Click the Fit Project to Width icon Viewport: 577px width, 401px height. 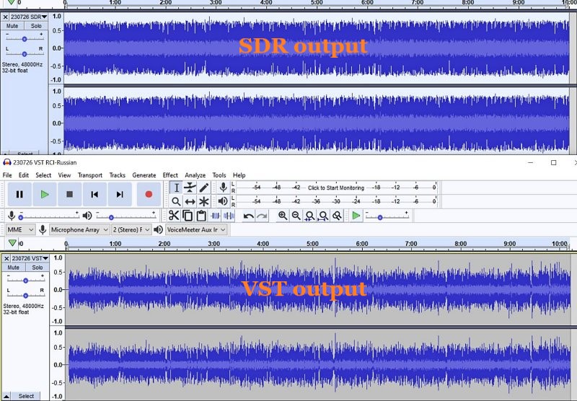pos(323,216)
